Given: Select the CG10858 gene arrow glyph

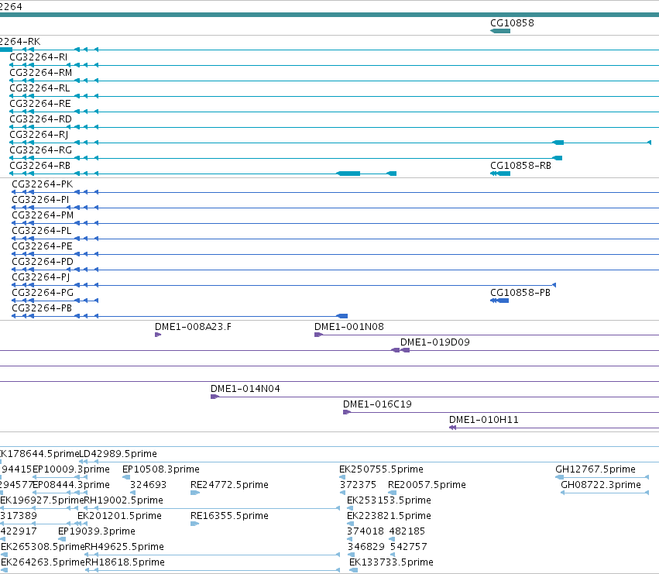Looking at the screenshot, I should pyautogui.click(x=500, y=31).
